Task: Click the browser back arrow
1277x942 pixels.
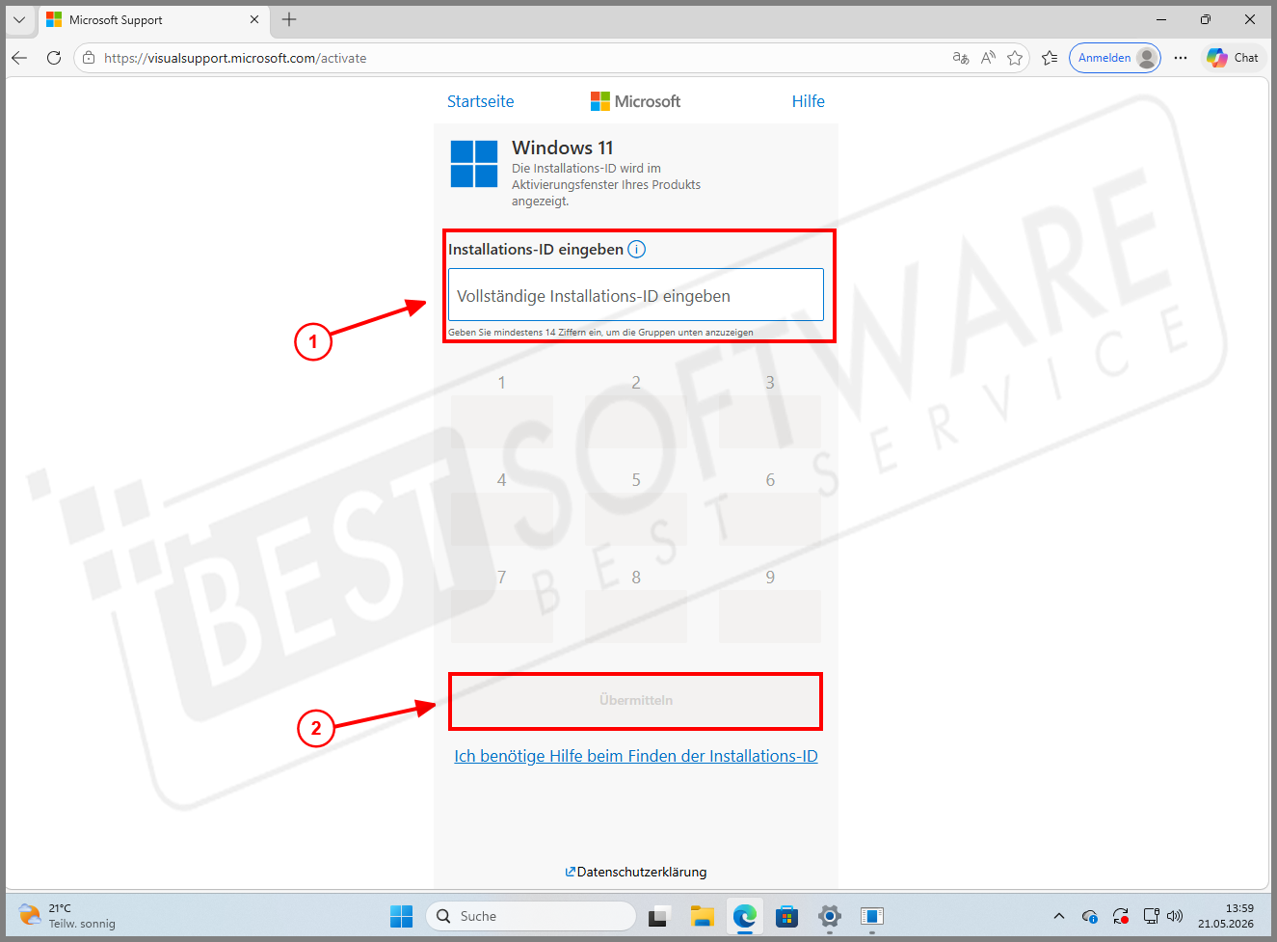Action: tap(19, 58)
